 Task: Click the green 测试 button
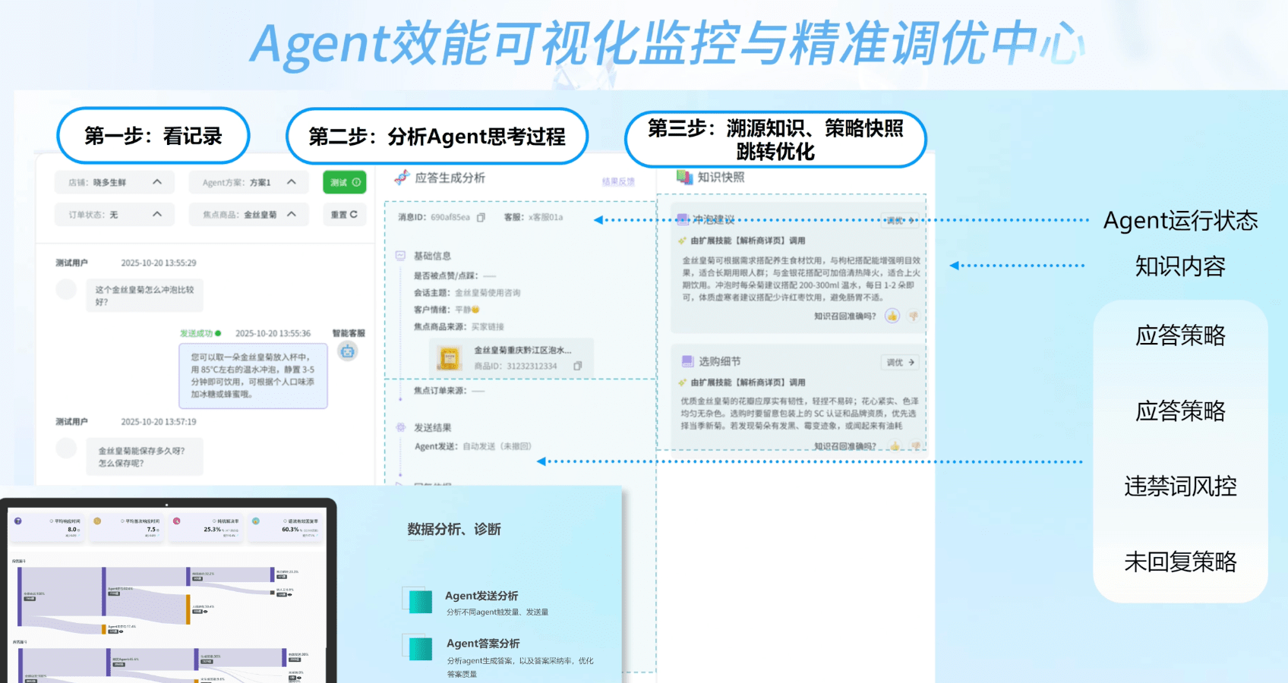tap(345, 182)
